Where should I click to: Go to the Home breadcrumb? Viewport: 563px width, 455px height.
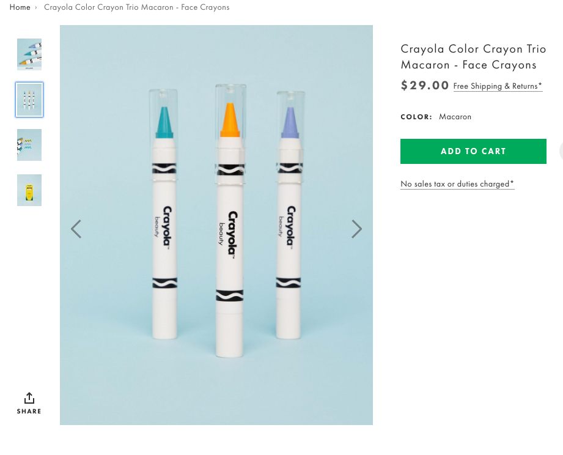point(20,7)
